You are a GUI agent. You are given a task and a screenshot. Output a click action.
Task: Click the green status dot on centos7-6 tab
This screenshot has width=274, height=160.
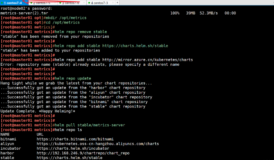60,3
